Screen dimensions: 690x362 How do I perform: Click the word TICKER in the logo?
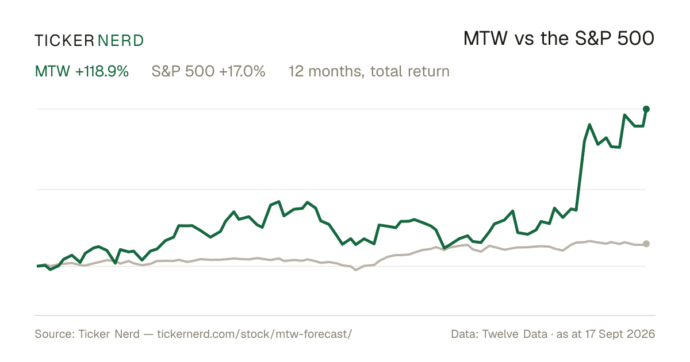pyautogui.click(x=64, y=40)
